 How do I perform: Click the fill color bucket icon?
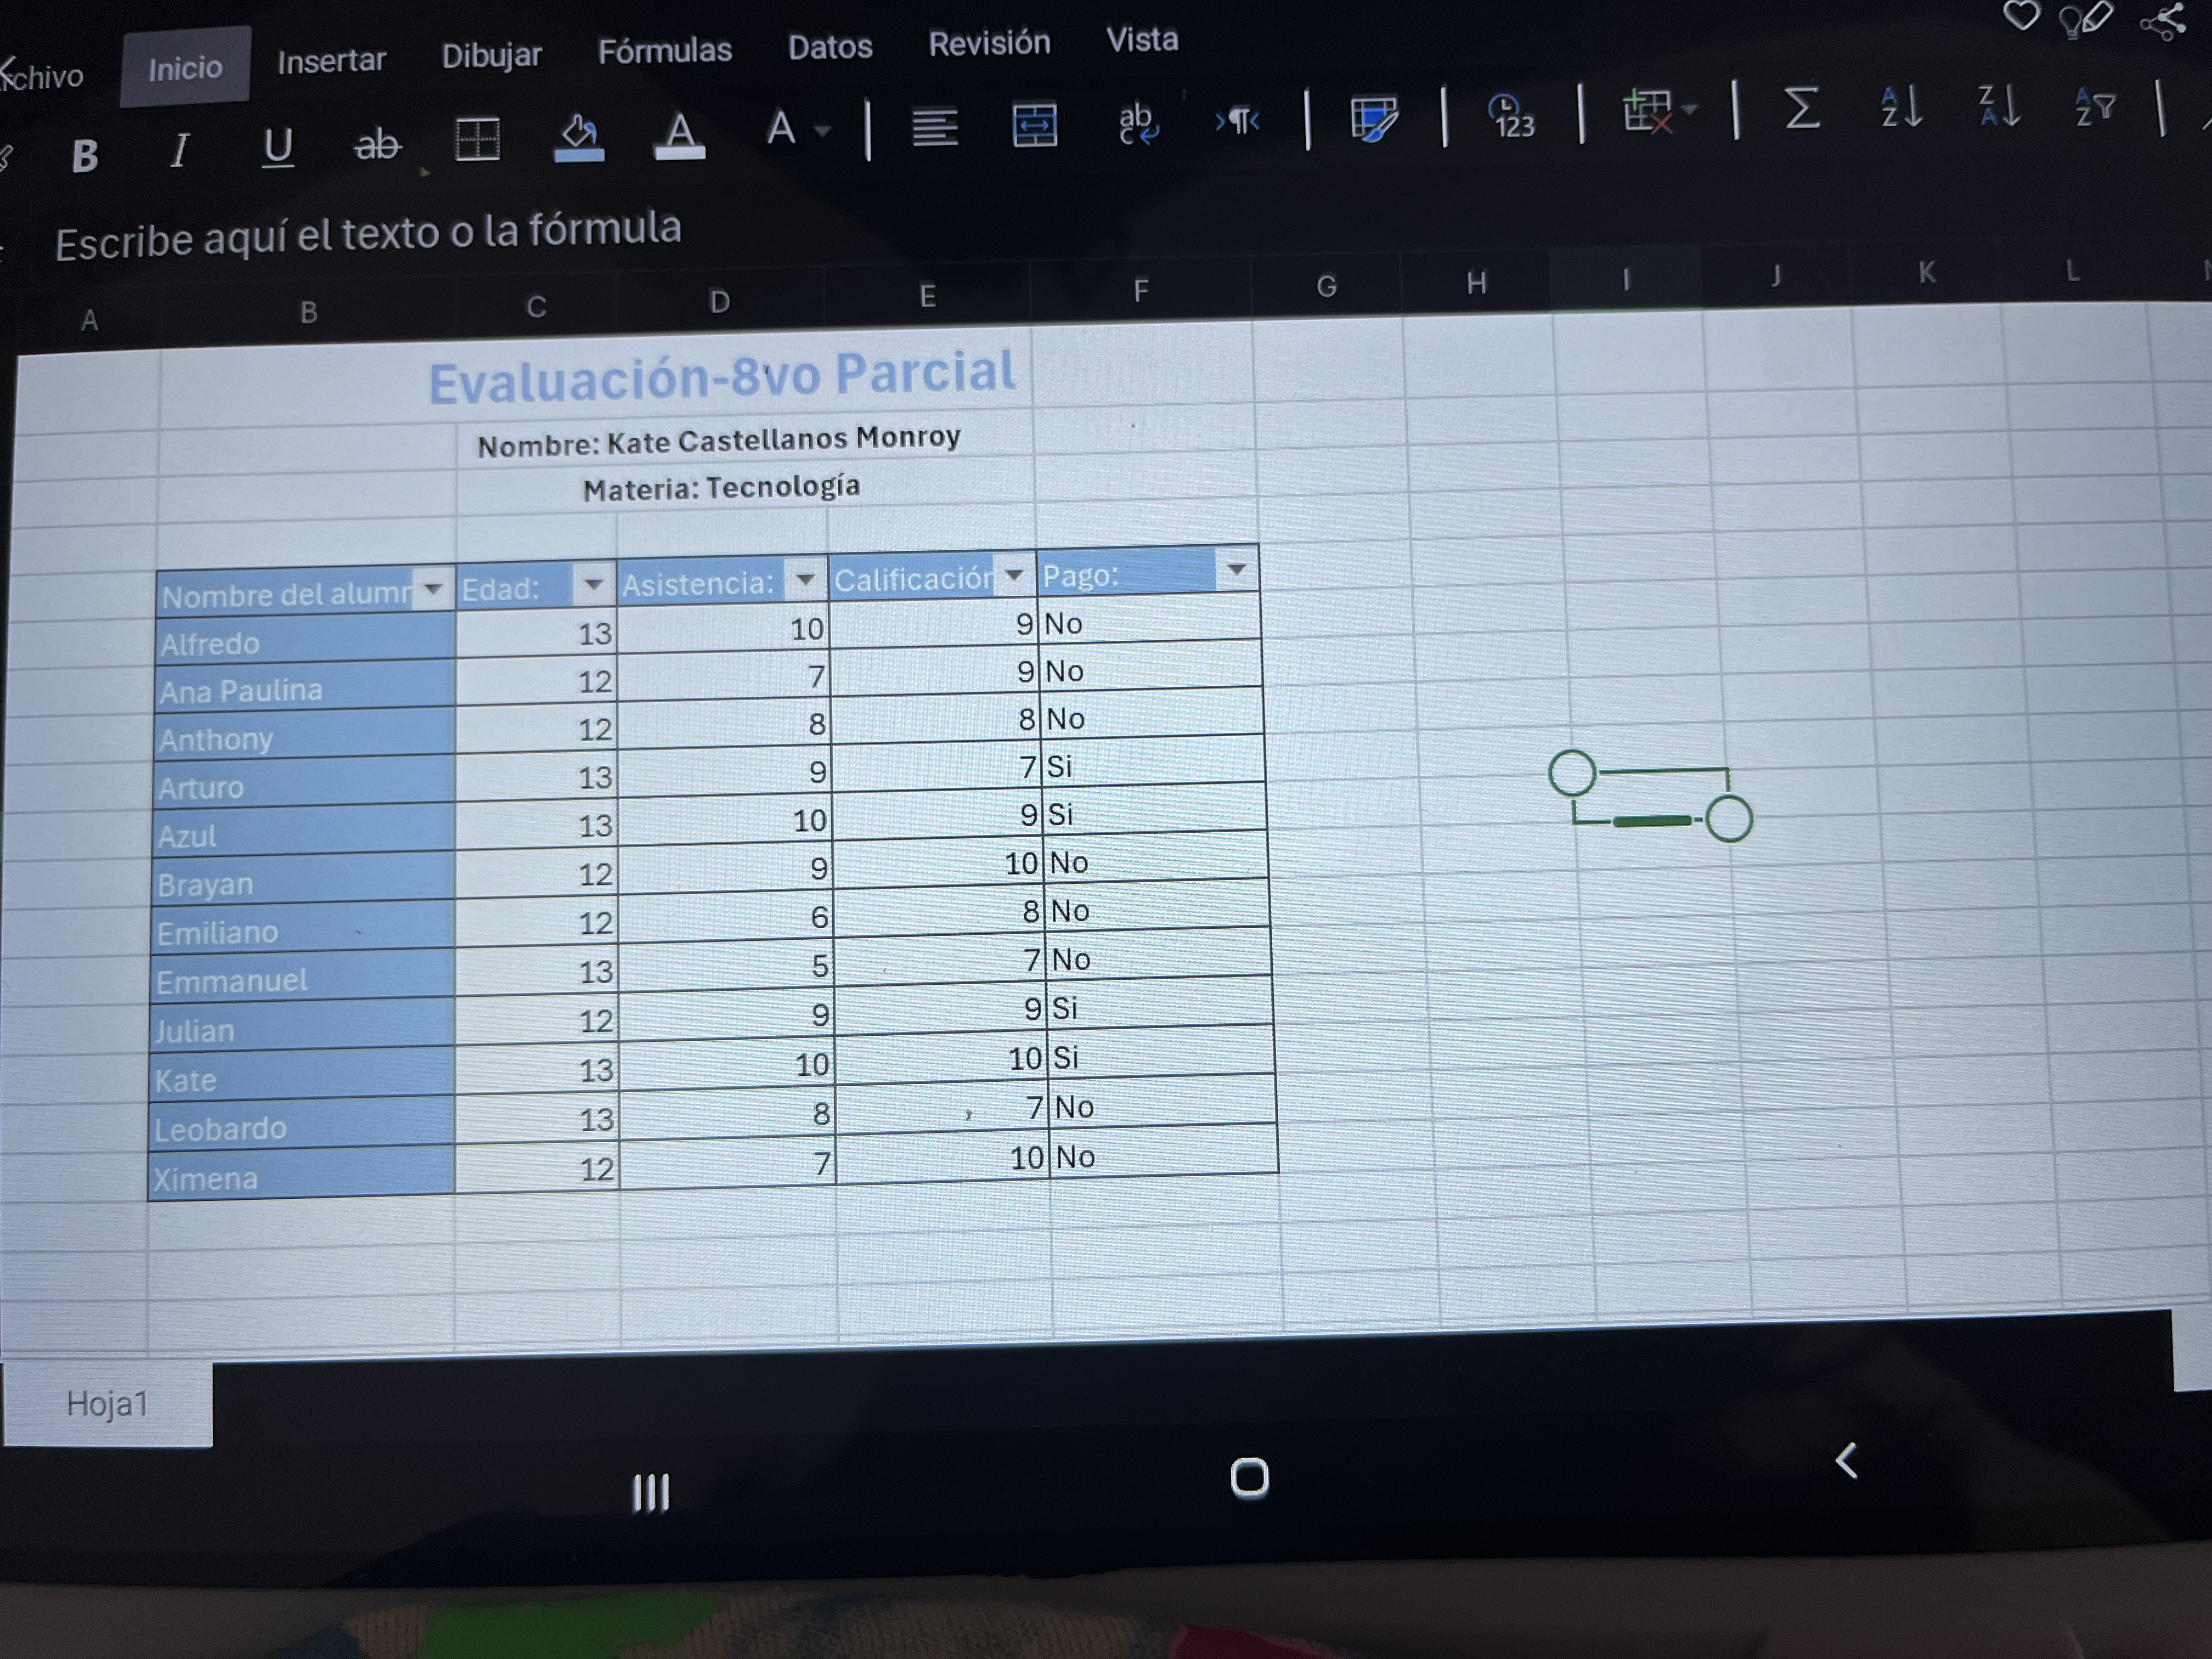pyautogui.click(x=578, y=136)
